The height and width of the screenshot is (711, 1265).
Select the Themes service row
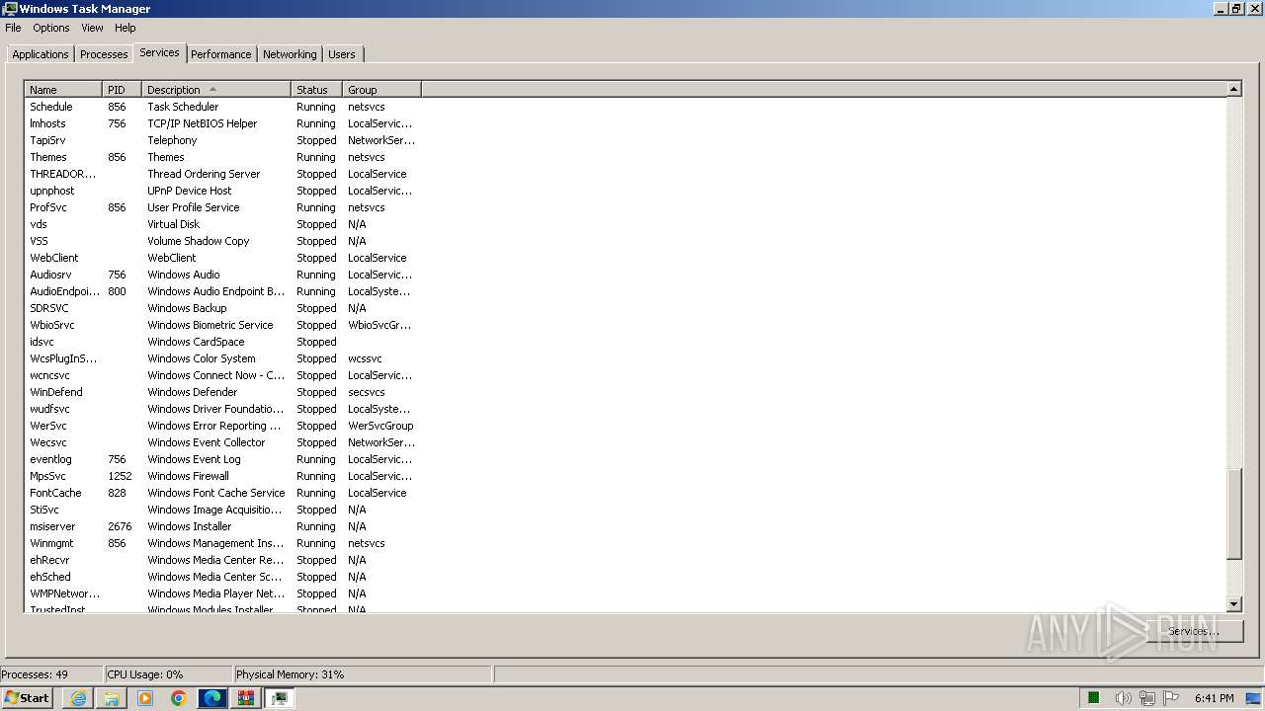click(223, 157)
